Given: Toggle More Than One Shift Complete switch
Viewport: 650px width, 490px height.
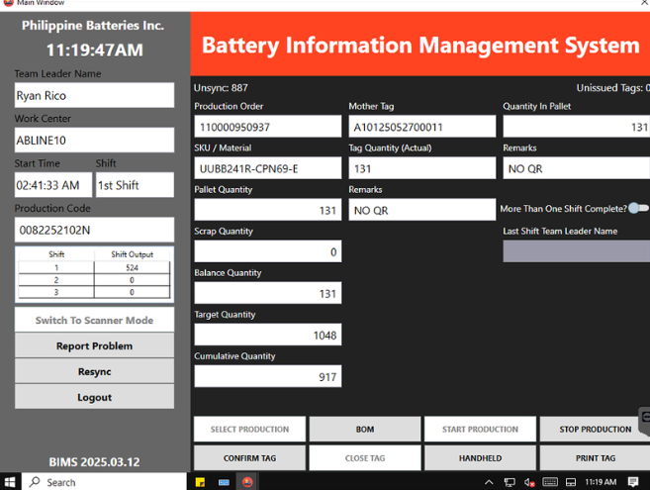Looking at the screenshot, I should click(639, 208).
